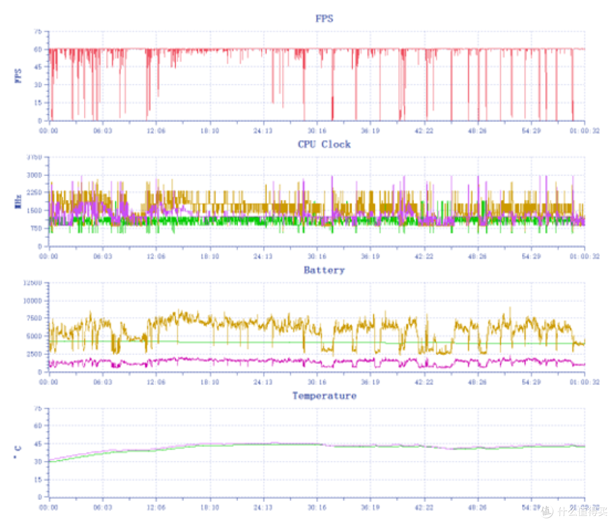This screenshot has width=613, height=524.
Task: Click the 60 tick on FPS chart y-axis
Action: coord(38,49)
